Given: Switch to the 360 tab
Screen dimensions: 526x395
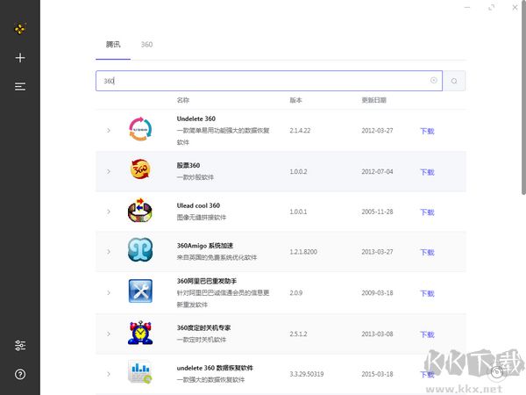Looking at the screenshot, I should [146, 44].
